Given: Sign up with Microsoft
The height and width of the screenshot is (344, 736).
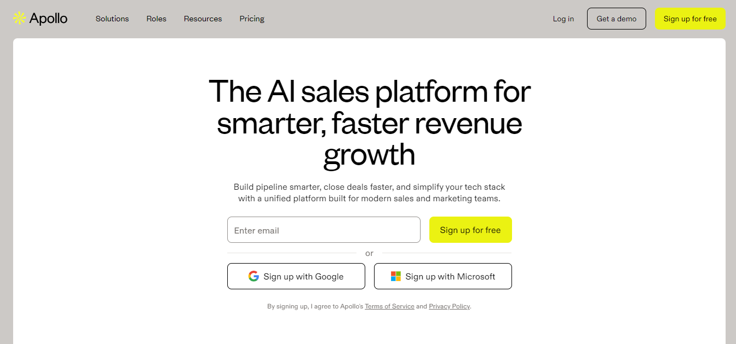Looking at the screenshot, I should 442,276.
